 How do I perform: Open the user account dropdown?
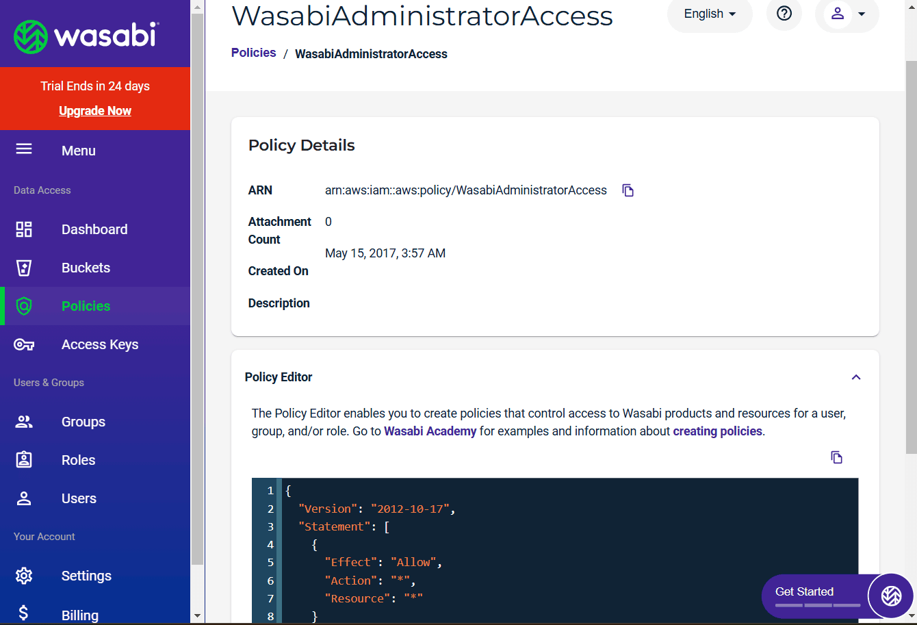(847, 14)
